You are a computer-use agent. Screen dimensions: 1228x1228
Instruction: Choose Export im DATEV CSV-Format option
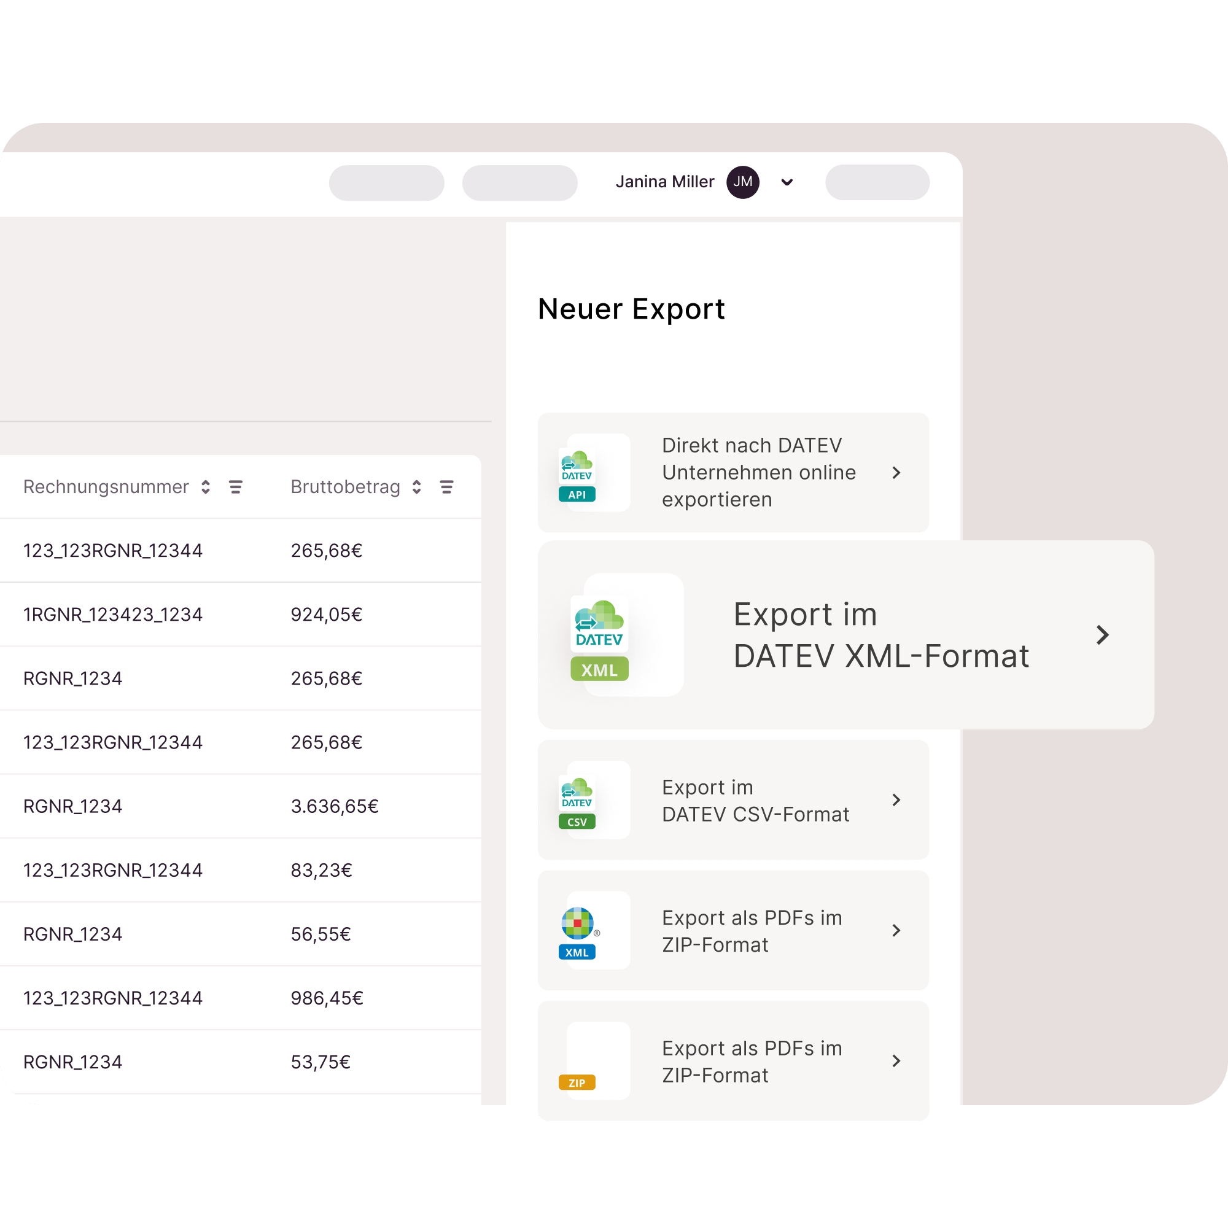click(755, 801)
